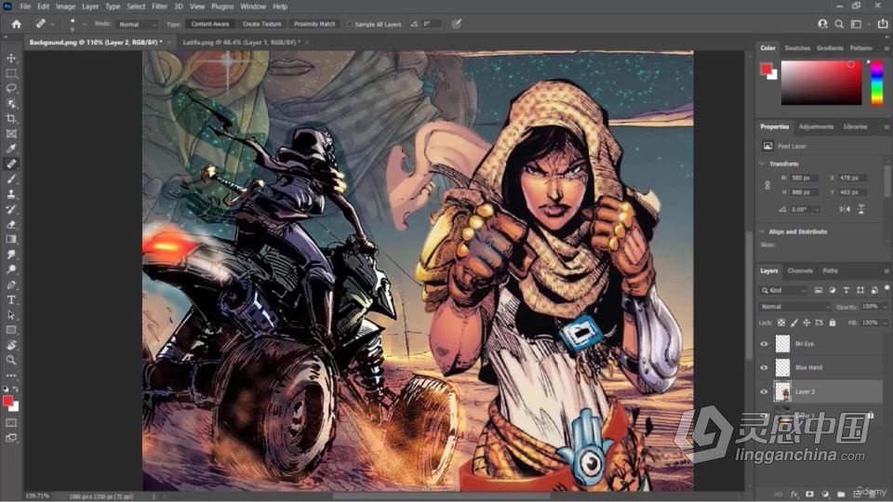Image resolution: width=893 pixels, height=502 pixels.
Task: Toggle pressure for size icon in options bar
Action: pos(456,24)
